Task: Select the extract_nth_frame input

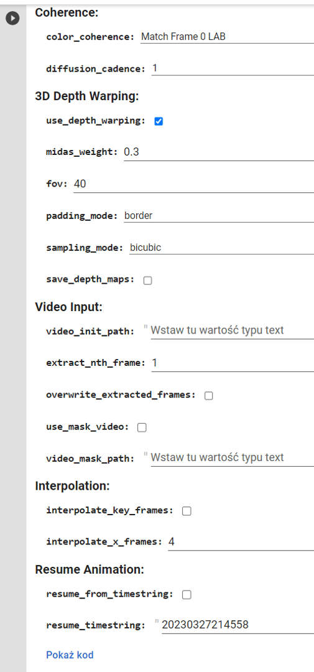Action: click(233, 363)
